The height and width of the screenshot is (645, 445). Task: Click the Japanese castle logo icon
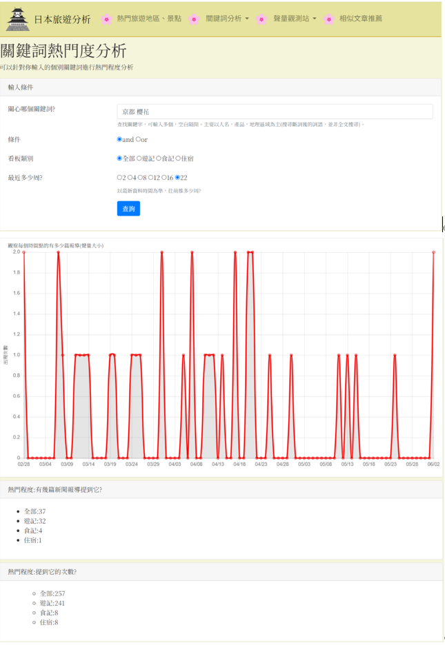tap(18, 19)
